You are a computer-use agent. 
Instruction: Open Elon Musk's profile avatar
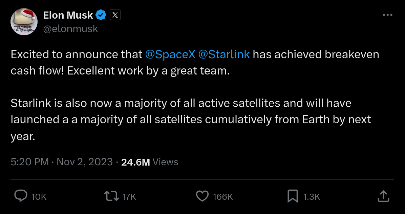click(24, 21)
